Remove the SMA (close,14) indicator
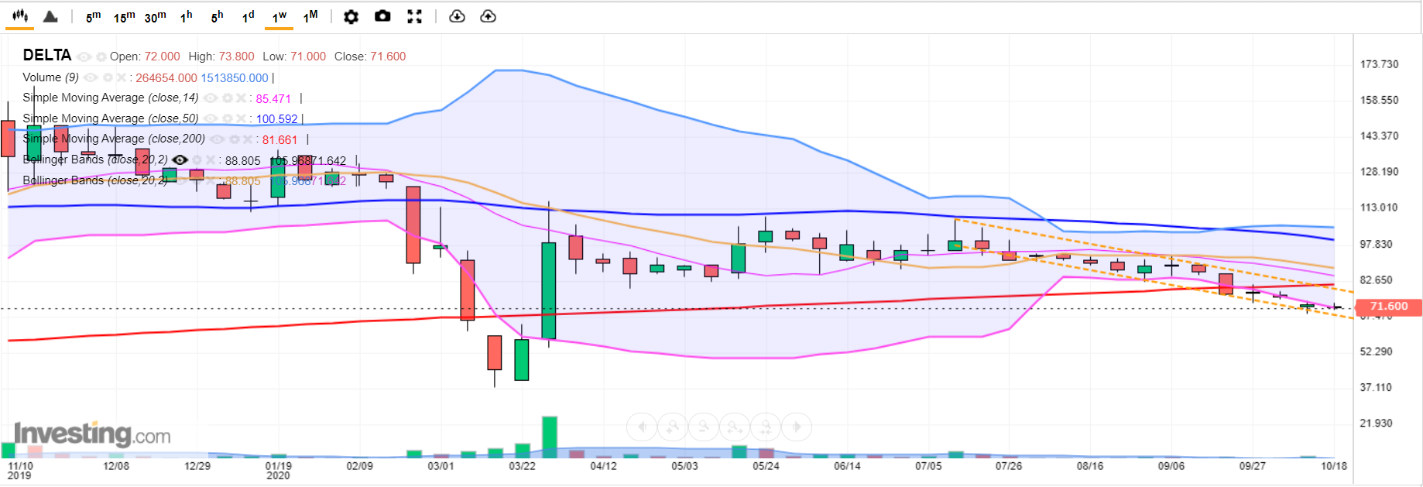The height and width of the screenshot is (487, 1423). 241,98
